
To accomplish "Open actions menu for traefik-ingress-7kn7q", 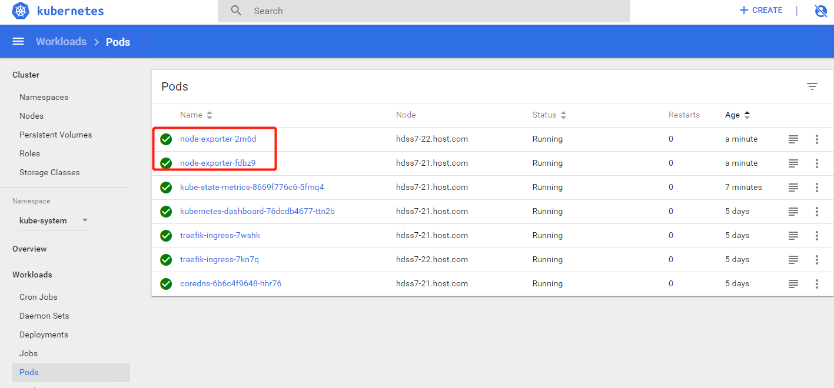I will click(817, 260).
